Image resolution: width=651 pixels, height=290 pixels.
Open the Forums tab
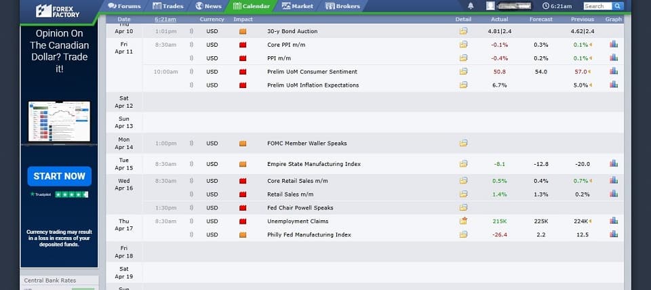tap(124, 6)
